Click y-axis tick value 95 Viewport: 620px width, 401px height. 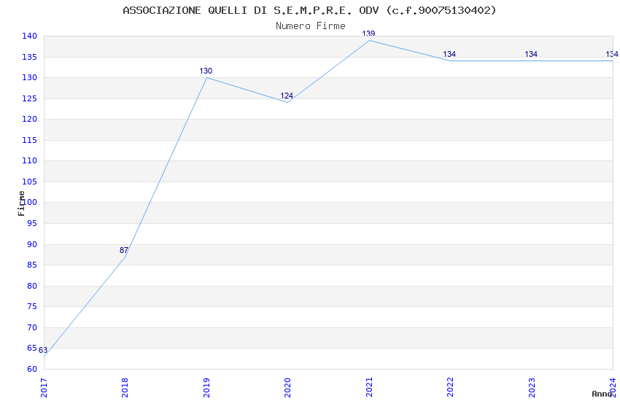[32, 223]
